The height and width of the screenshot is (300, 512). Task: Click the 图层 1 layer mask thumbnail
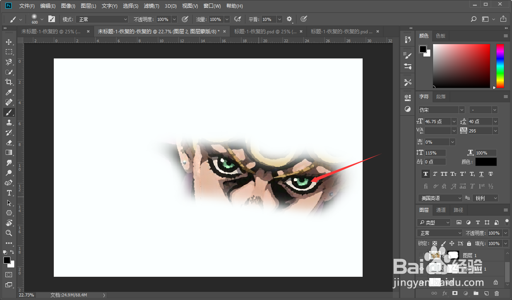pos(453,255)
